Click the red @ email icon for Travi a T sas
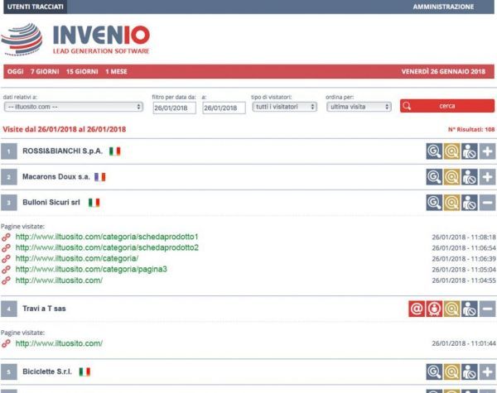The height and width of the screenshot is (393, 497). [417, 308]
